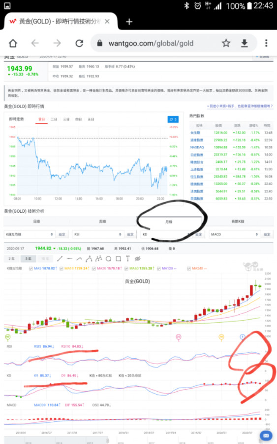Uncheck the MA5 moving average checkbox
The image size is (277, 444).
click(x=31, y=268)
